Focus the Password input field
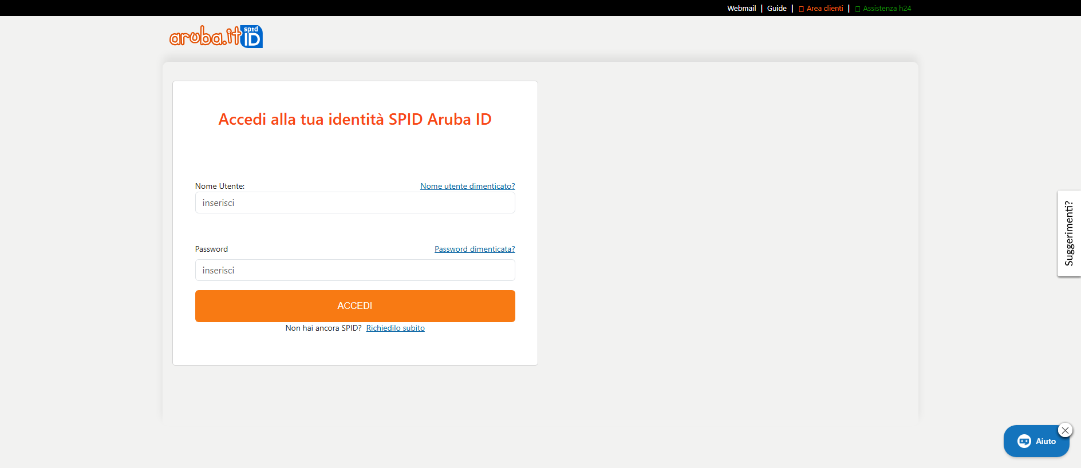Viewport: 1081px width, 468px height. tap(355, 270)
